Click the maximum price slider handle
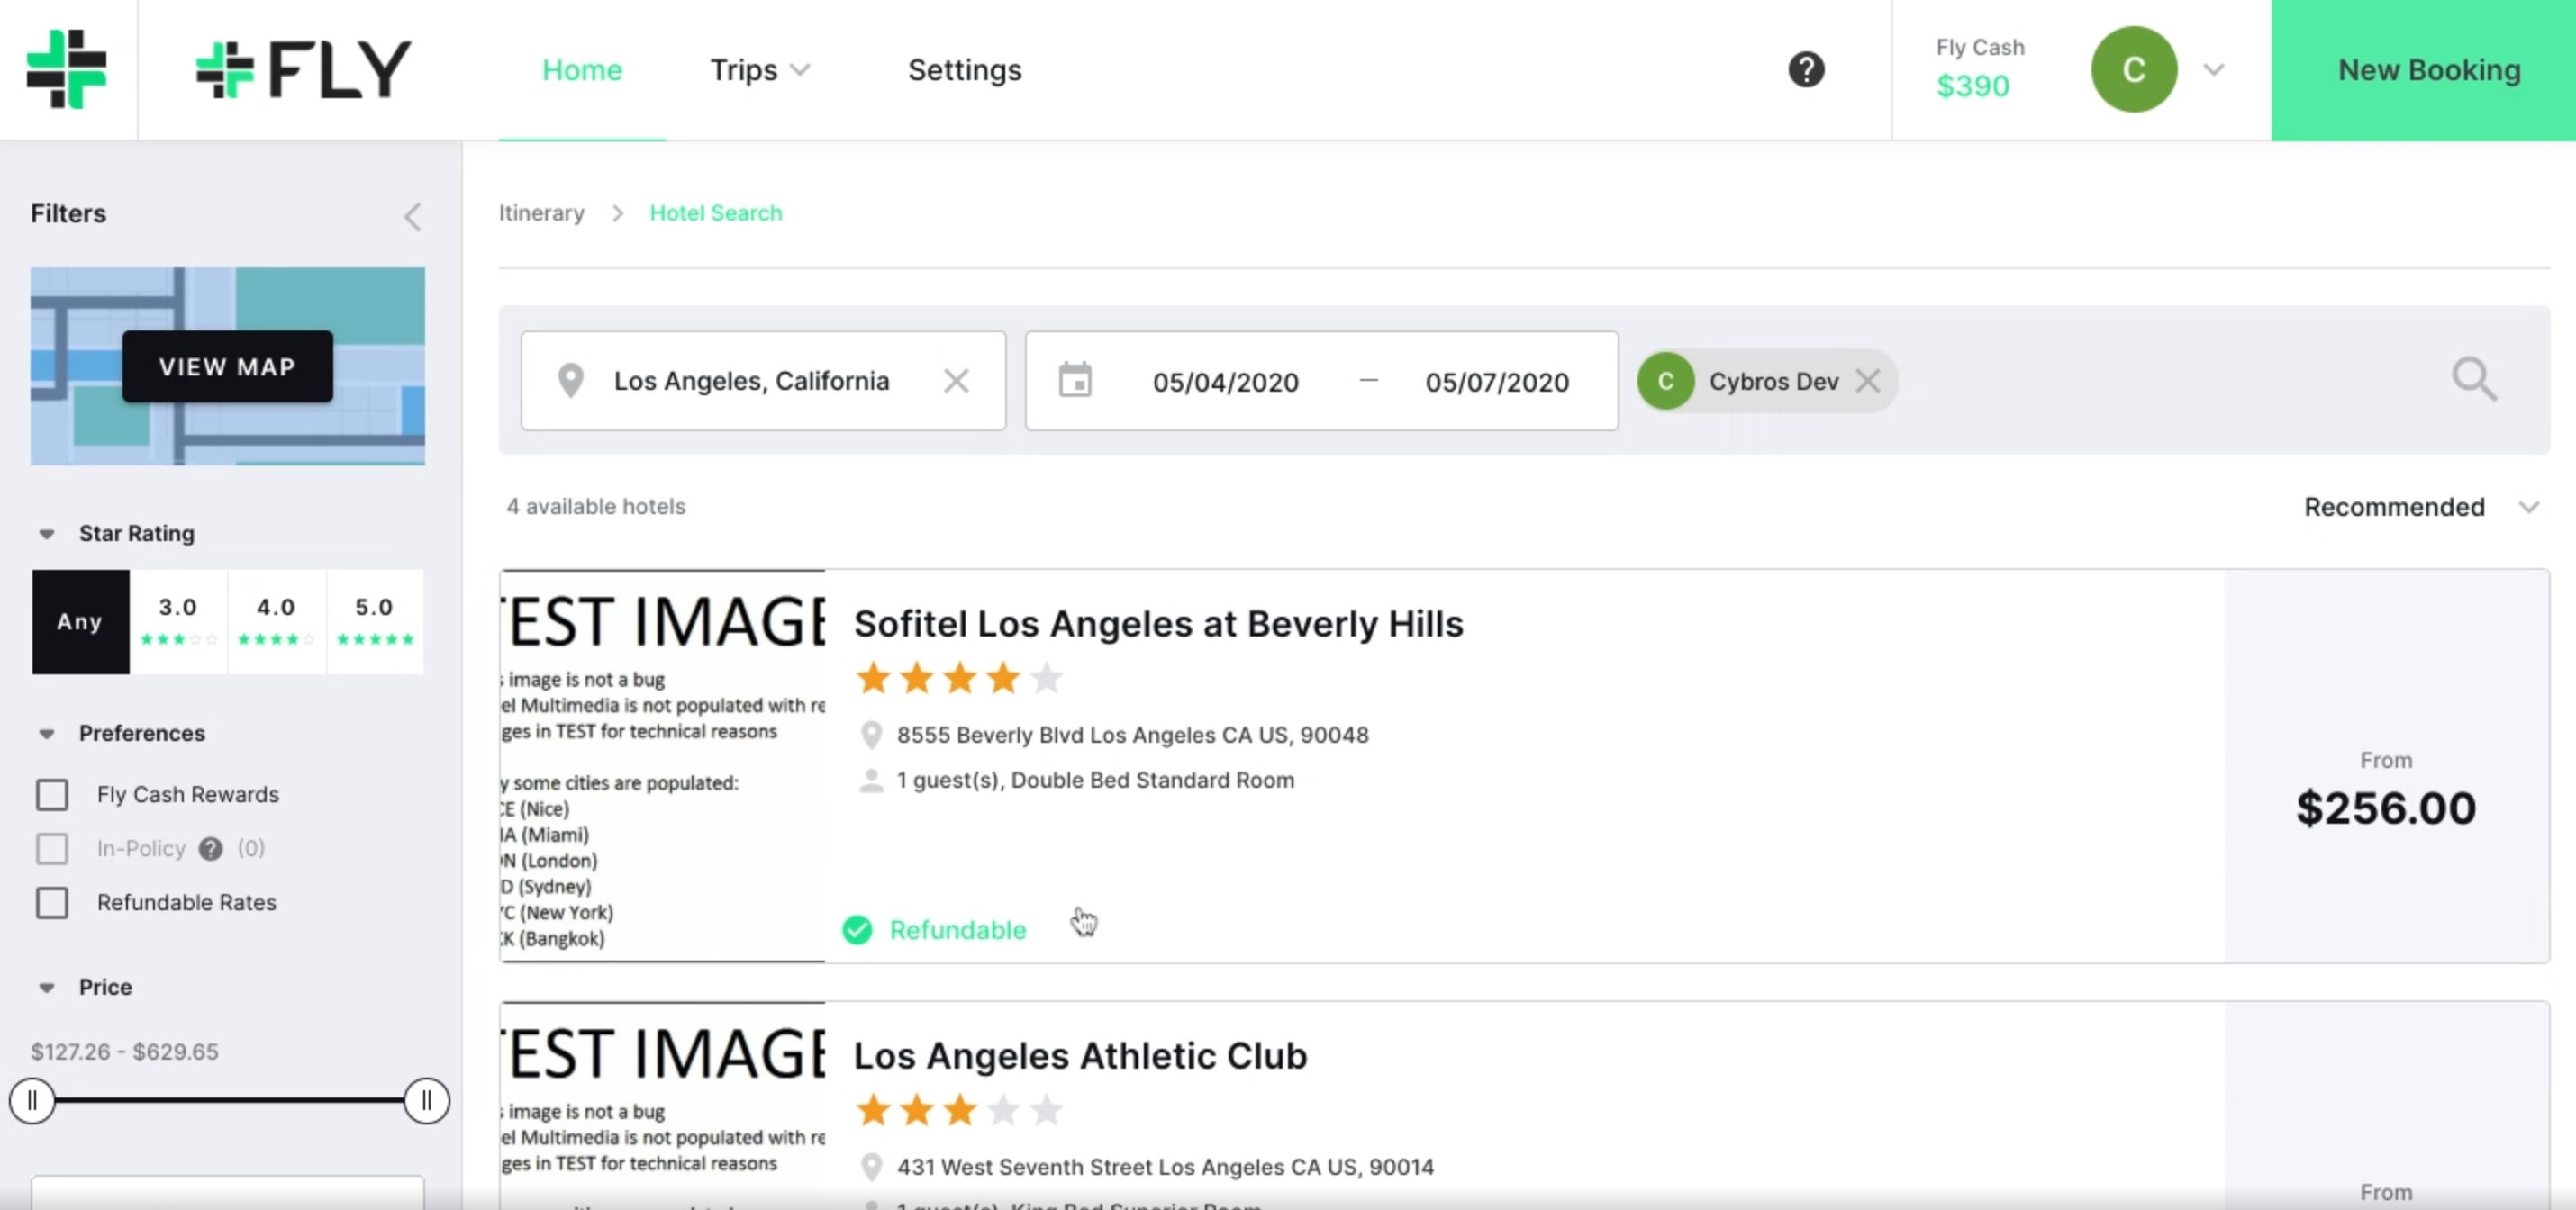This screenshot has width=2576, height=1210. (x=427, y=1100)
